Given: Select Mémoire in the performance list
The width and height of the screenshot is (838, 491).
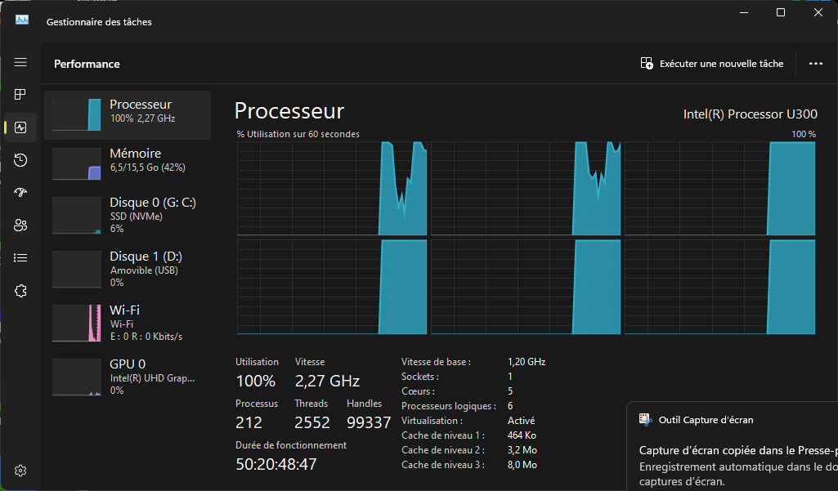Looking at the screenshot, I should pyautogui.click(x=128, y=163).
